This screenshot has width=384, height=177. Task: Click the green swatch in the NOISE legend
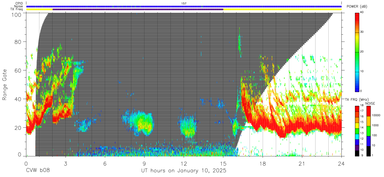coord(368,131)
